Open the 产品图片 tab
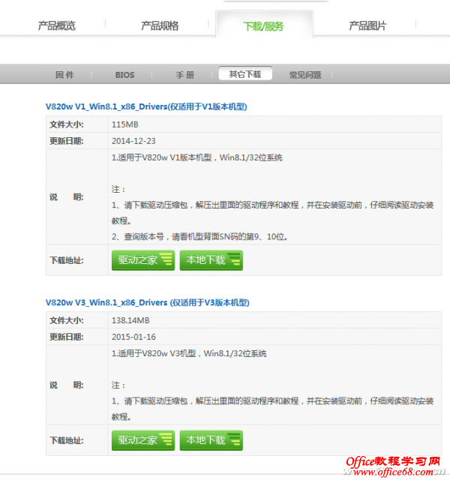The width and height of the screenshot is (450, 483). (367, 25)
